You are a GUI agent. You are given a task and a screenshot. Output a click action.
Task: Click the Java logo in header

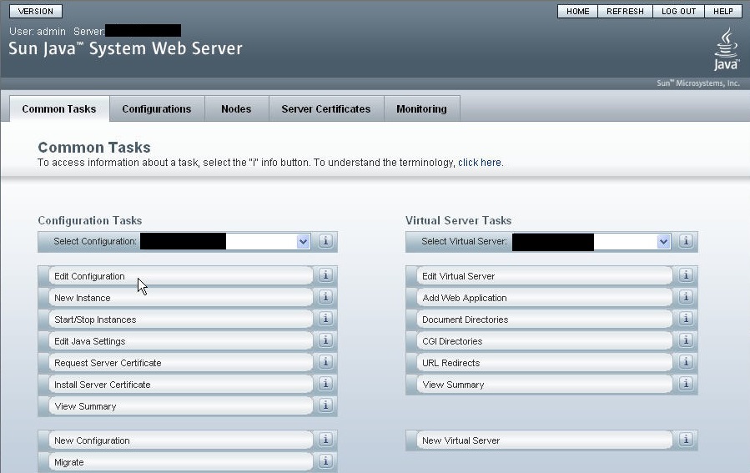click(726, 48)
